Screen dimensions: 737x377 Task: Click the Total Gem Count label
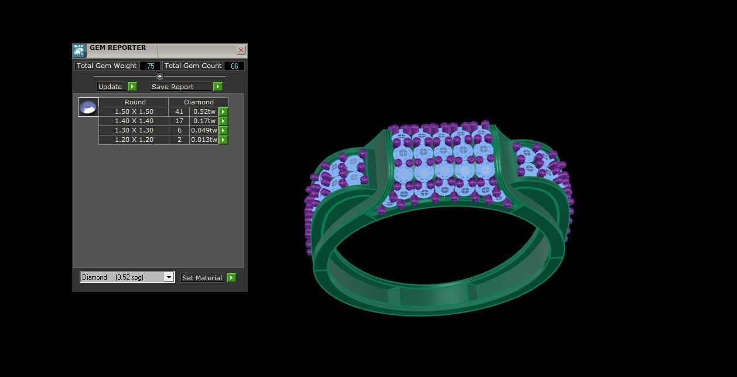click(x=193, y=66)
